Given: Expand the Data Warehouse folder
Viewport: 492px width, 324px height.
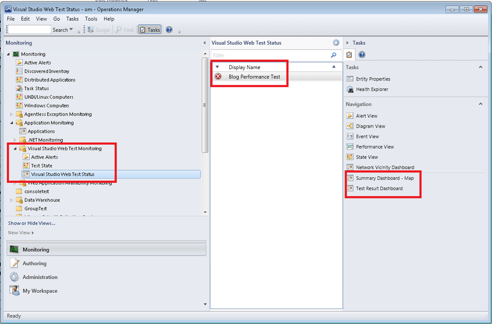Looking at the screenshot, I should (12, 200).
